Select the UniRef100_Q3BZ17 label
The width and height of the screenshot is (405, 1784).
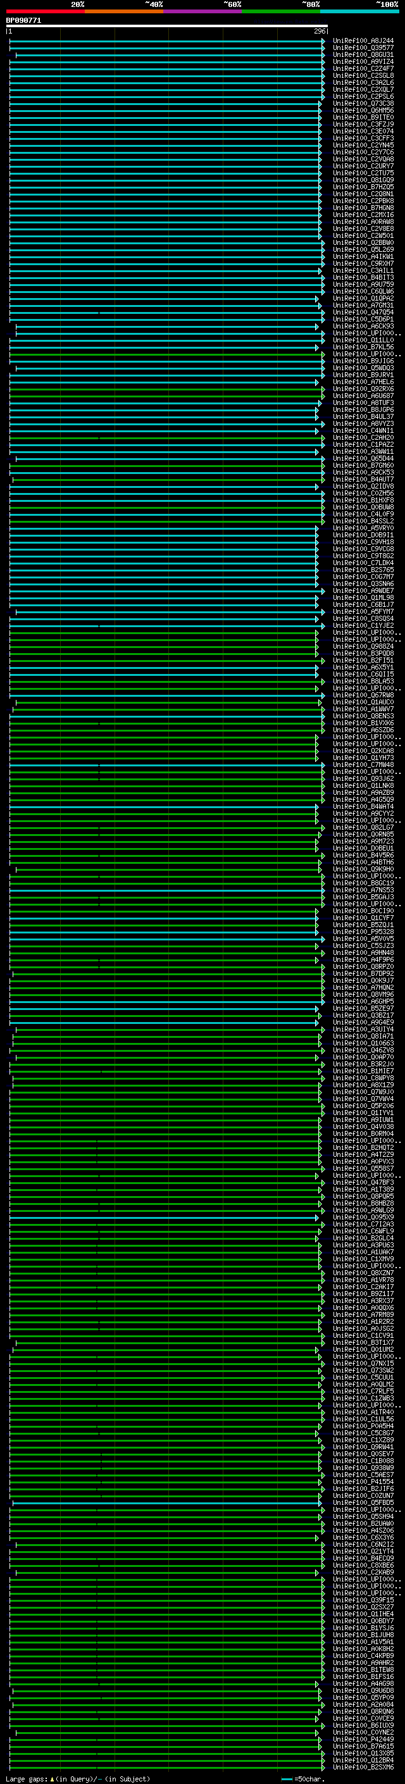(363, 1015)
